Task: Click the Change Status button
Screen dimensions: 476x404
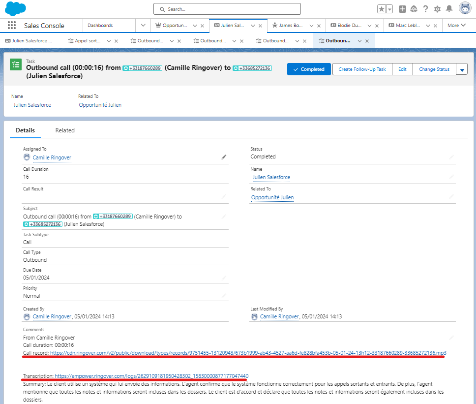Action: click(x=434, y=69)
